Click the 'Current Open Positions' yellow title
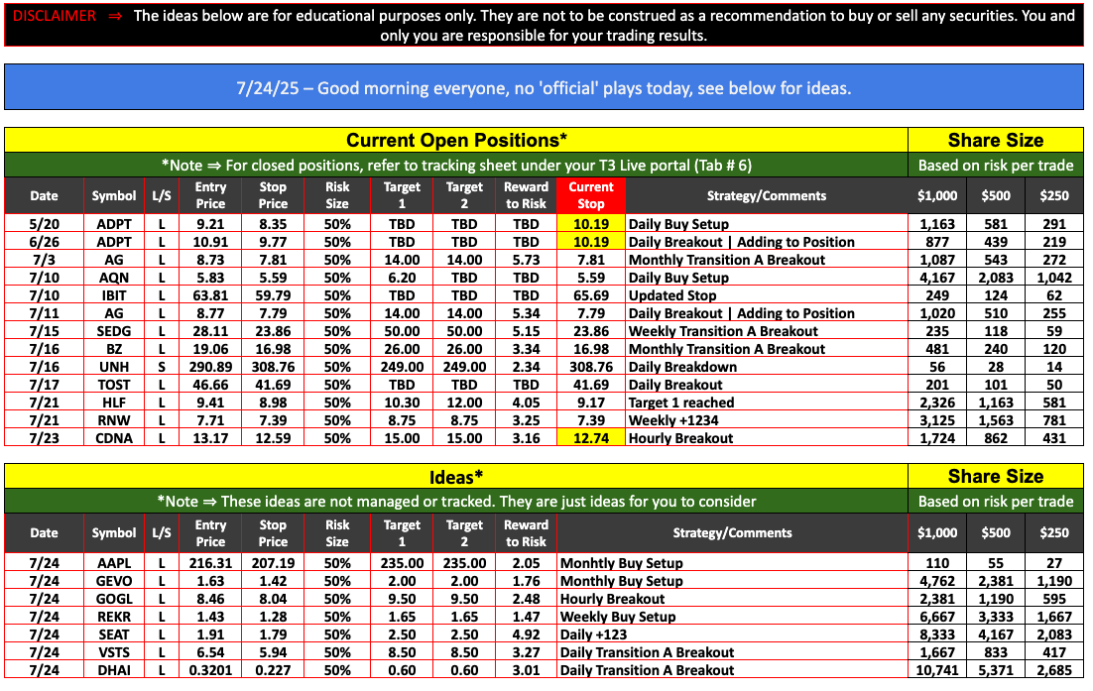The height and width of the screenshot is (691, 1093). 455,140
